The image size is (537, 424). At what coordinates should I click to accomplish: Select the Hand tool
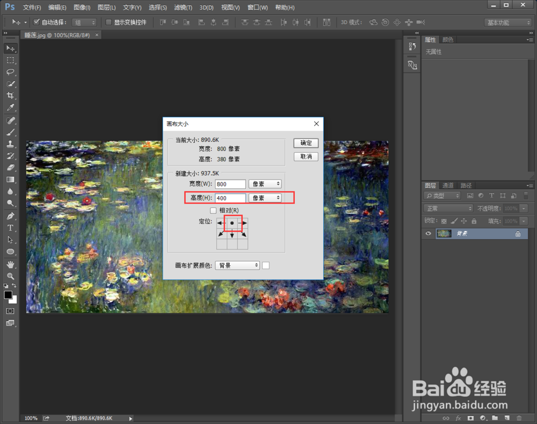11,264
